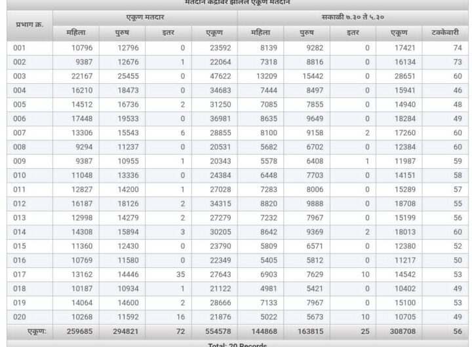Select ward 001 in the first column
472x347 pixels.
click(x=20, y=48)
